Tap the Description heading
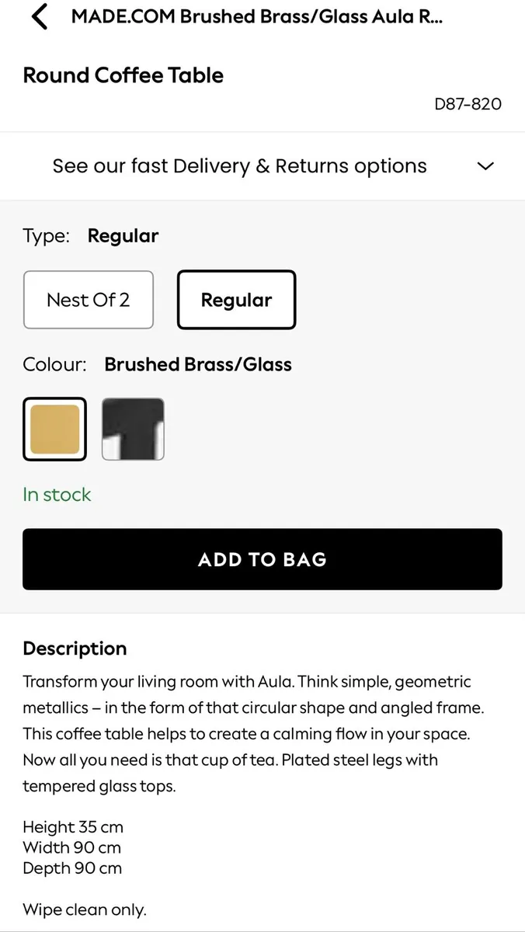This screenshot has height=932, width=525. pos(75,649)
